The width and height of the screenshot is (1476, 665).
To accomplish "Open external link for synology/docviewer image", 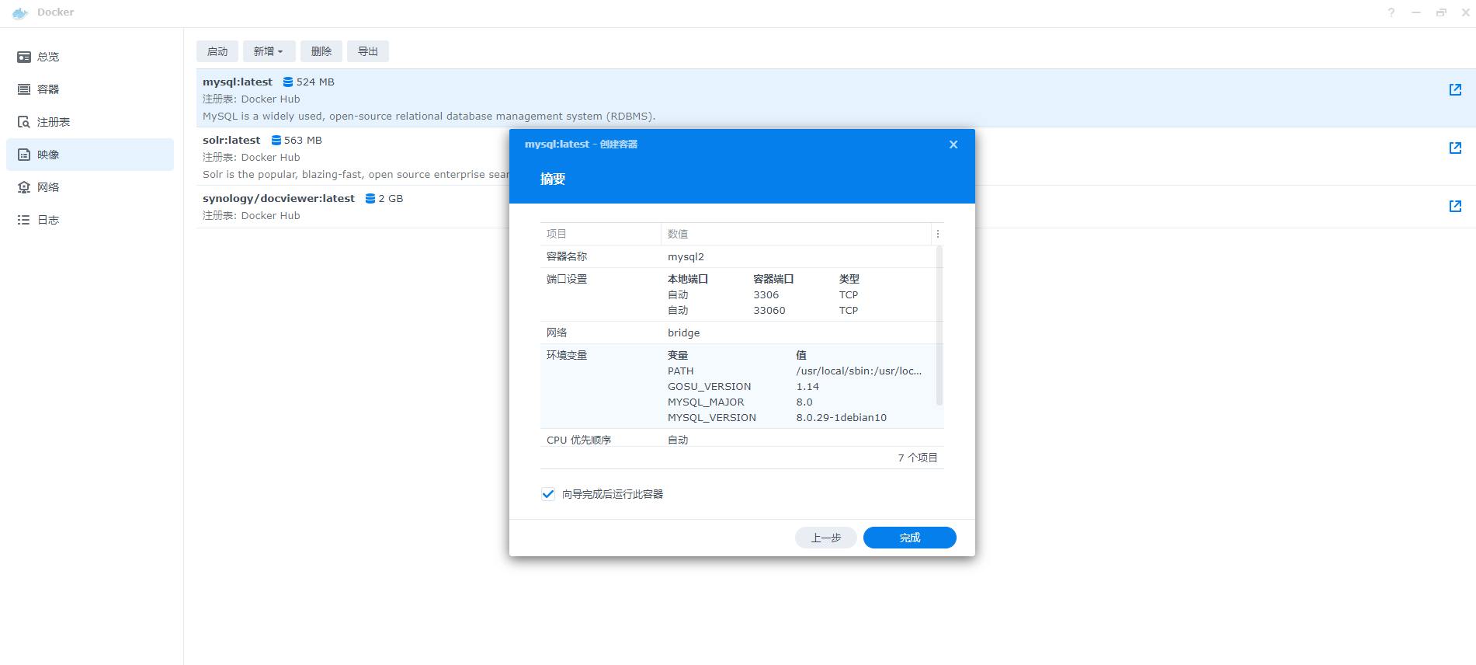I will pos(1455,206).
